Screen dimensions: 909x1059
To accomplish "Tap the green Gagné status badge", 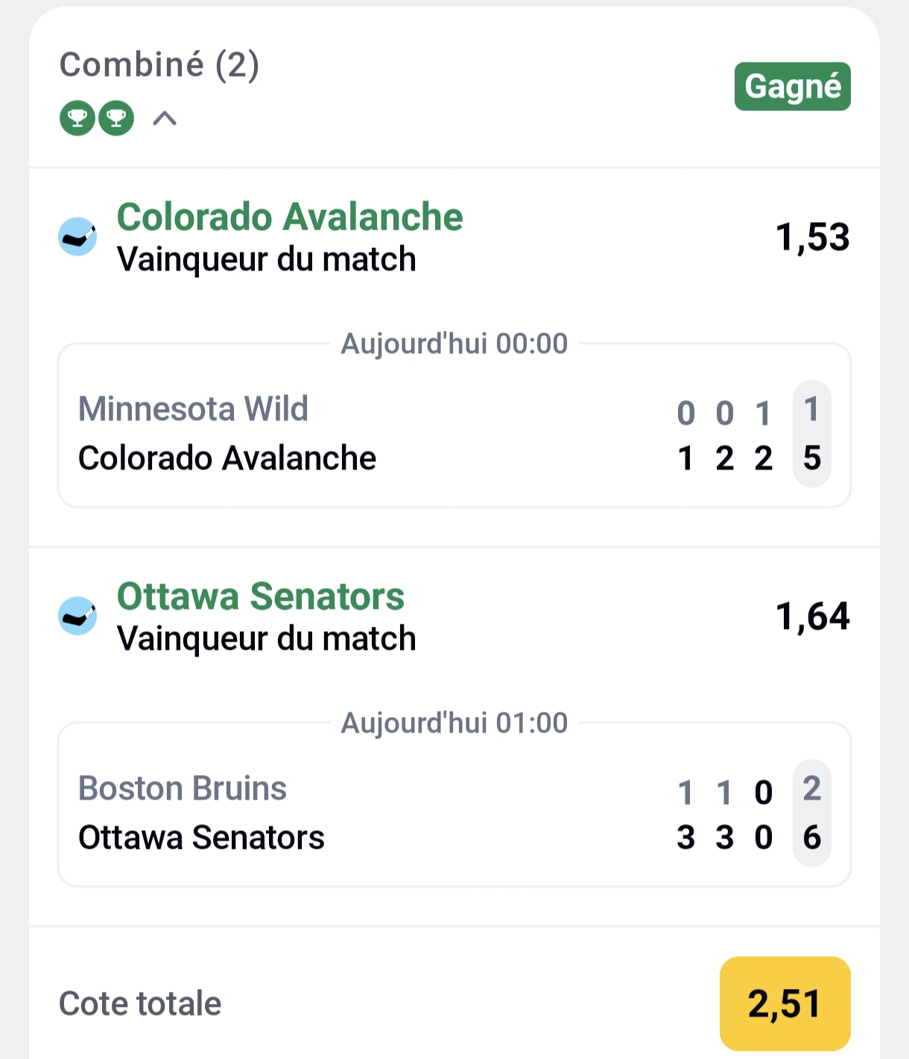I will [792, 86].
